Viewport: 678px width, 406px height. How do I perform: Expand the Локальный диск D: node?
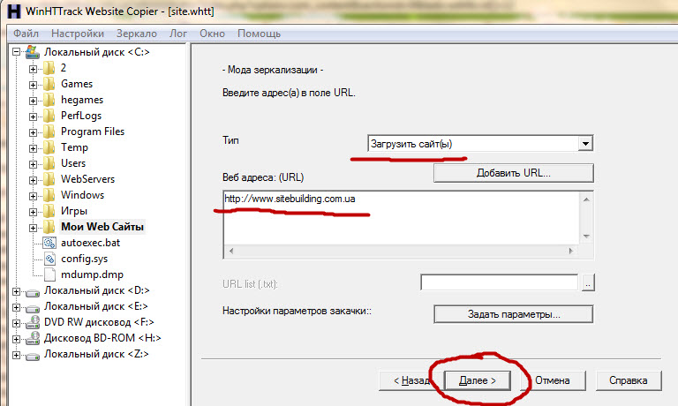(18, 290)
